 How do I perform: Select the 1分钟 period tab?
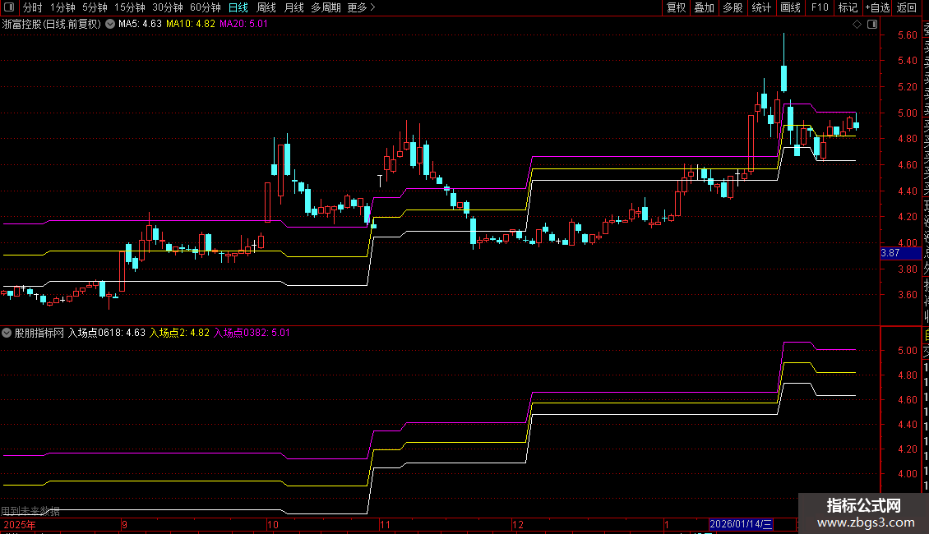pos(62,7)
